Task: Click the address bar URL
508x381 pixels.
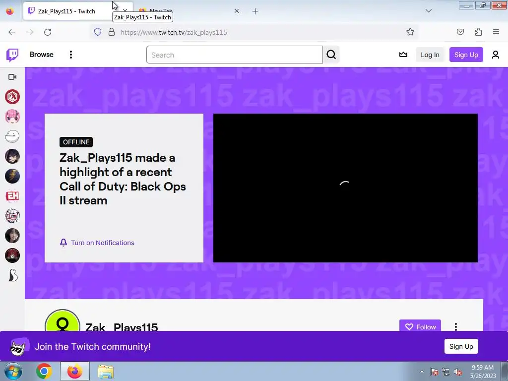Action: [x=174, y=32]
